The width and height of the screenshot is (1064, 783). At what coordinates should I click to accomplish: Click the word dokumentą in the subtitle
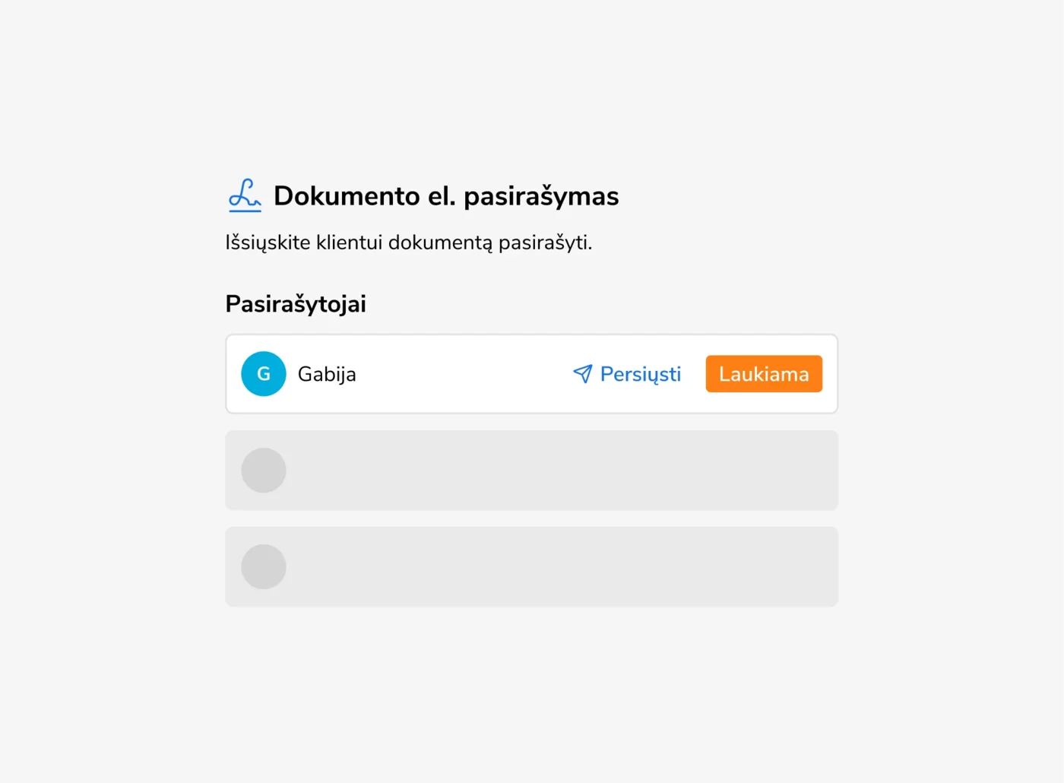[440, 243]
